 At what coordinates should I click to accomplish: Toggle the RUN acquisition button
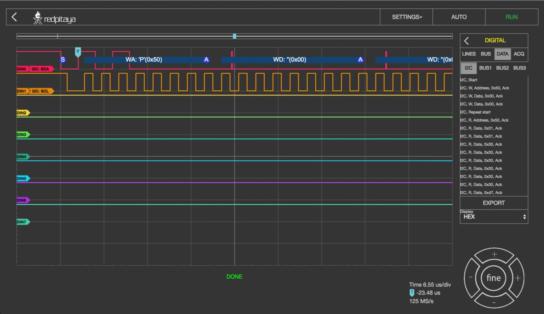[511, 17]
